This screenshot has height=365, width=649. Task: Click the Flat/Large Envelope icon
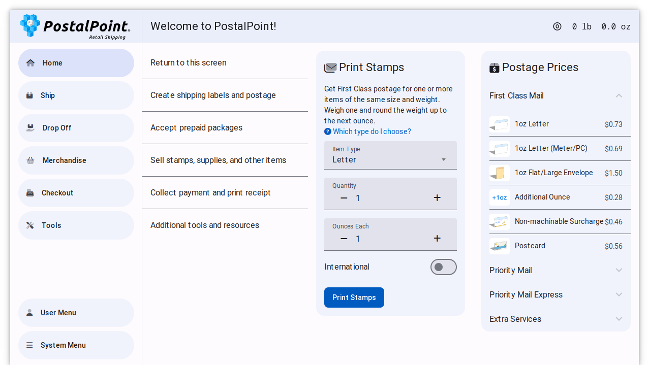(x=499, y=173)
